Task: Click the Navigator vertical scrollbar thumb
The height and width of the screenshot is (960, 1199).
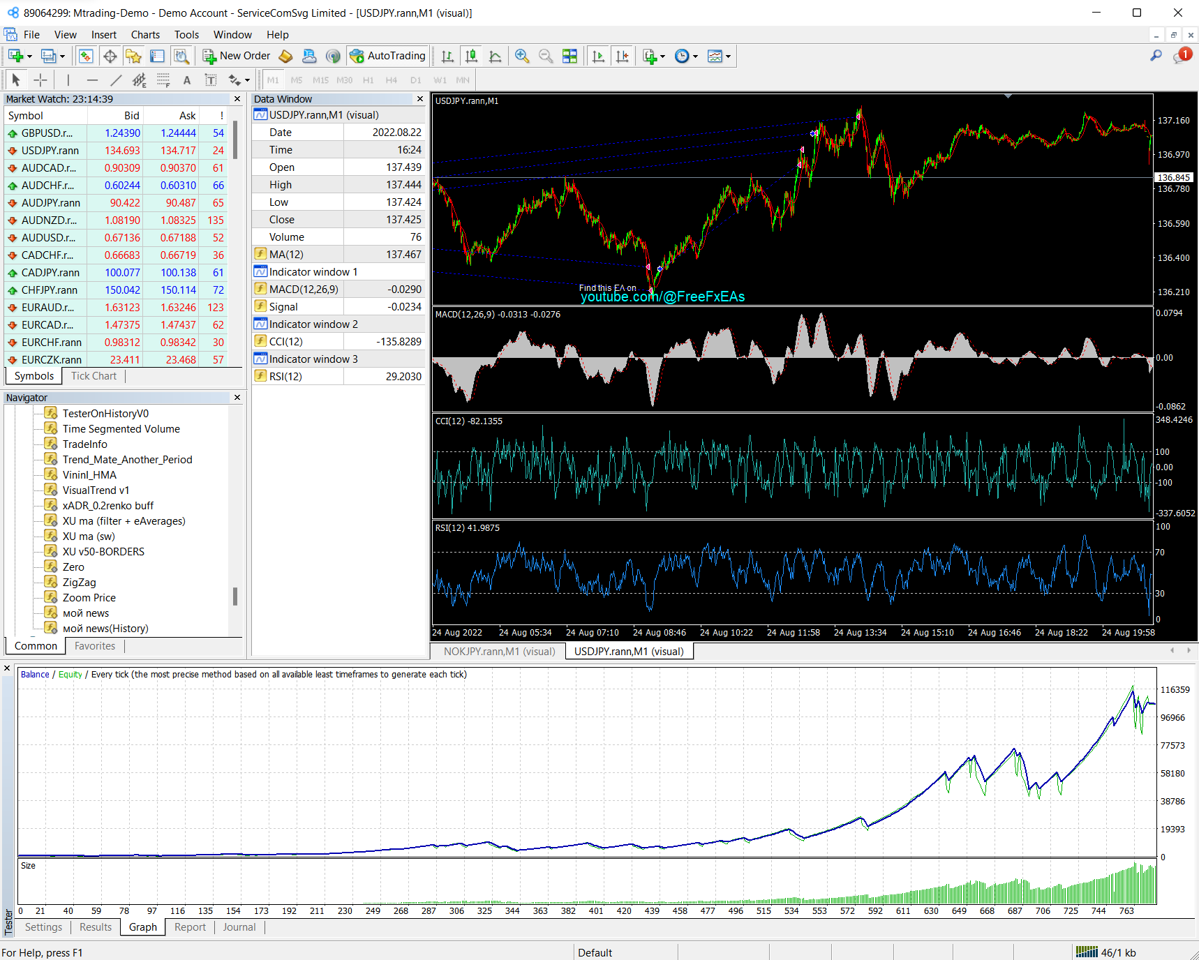Action: click(x=234, y=597)
